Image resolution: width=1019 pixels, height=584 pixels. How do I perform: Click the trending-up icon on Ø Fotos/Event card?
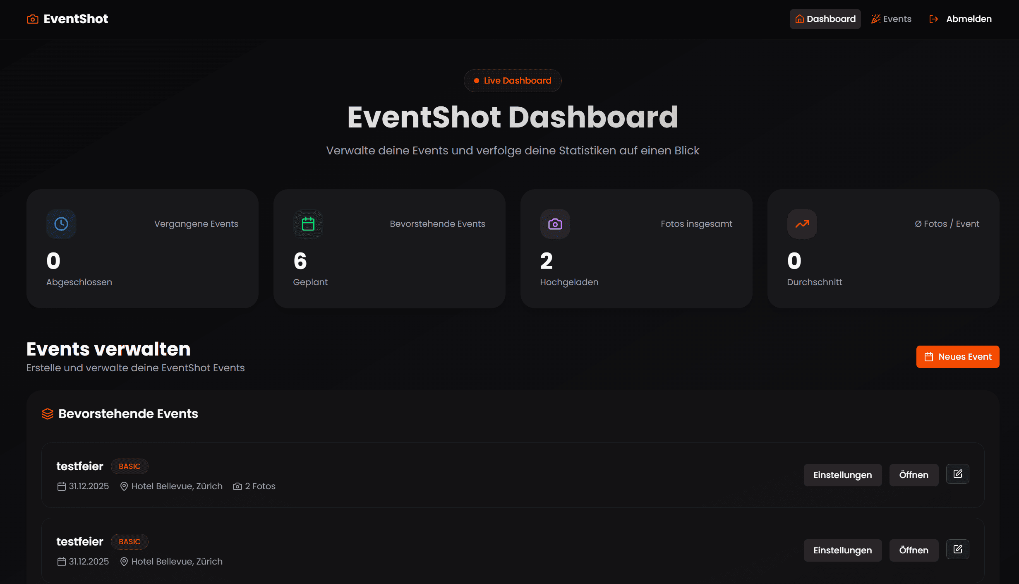[x=801, y=224]
